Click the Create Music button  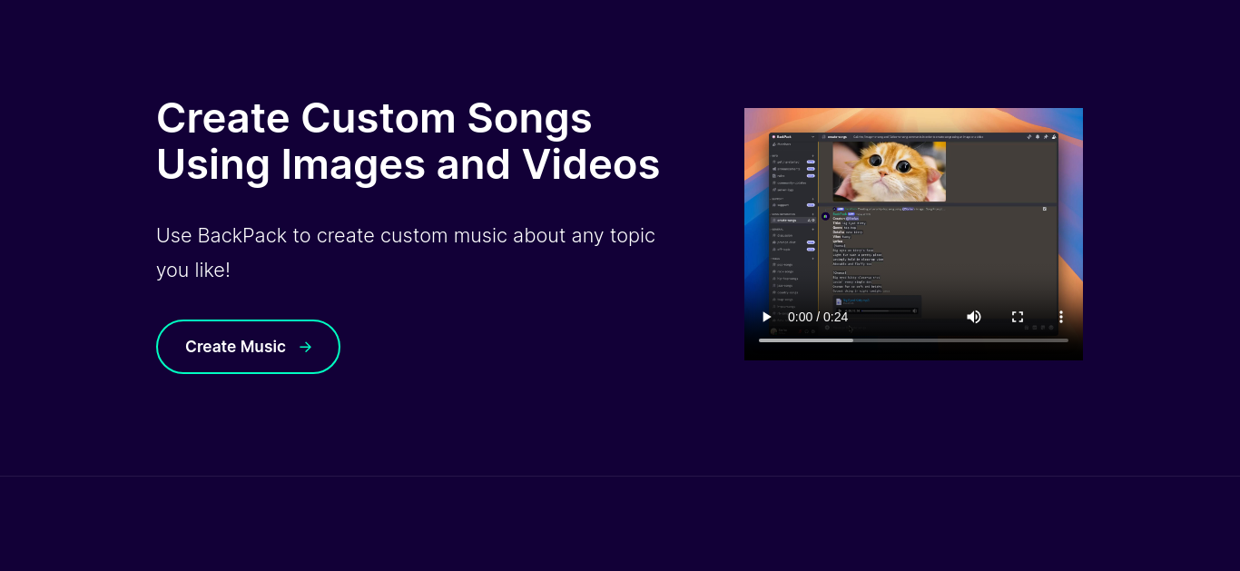(248, 347)
